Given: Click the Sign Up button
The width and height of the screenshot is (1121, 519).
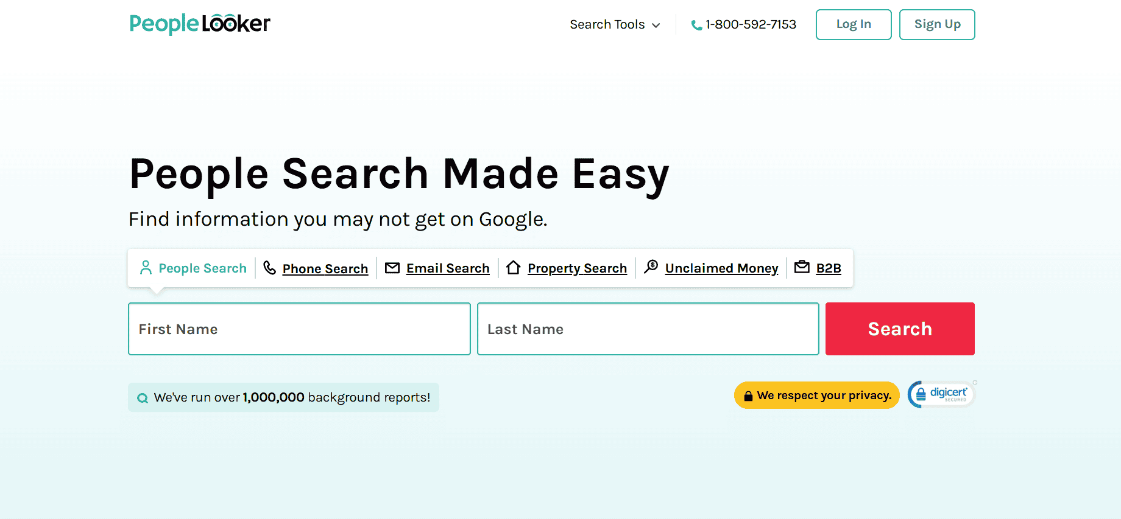Looking at the screenshot, I should click(937, 24).
